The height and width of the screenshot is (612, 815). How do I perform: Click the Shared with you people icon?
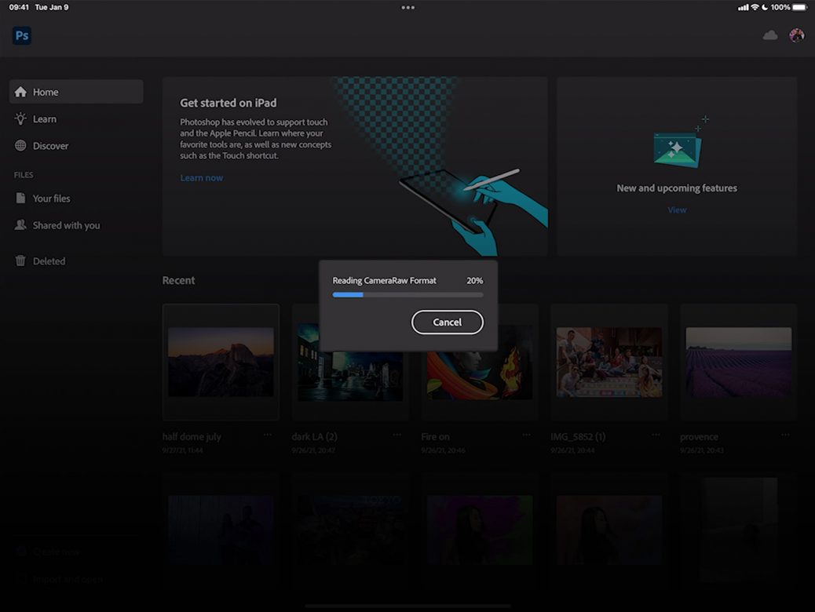tap(20, 225)
